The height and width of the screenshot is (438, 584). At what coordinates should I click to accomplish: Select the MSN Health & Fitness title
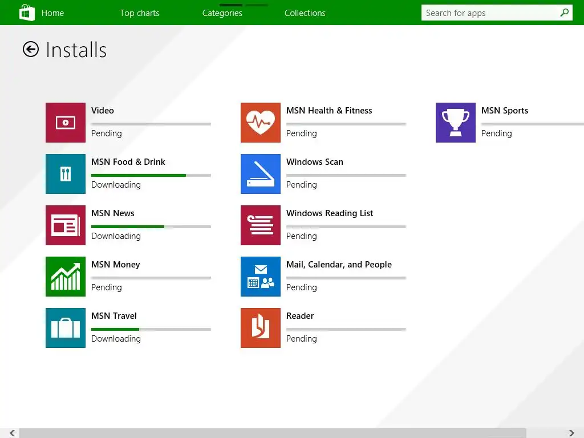pos(329,111)
